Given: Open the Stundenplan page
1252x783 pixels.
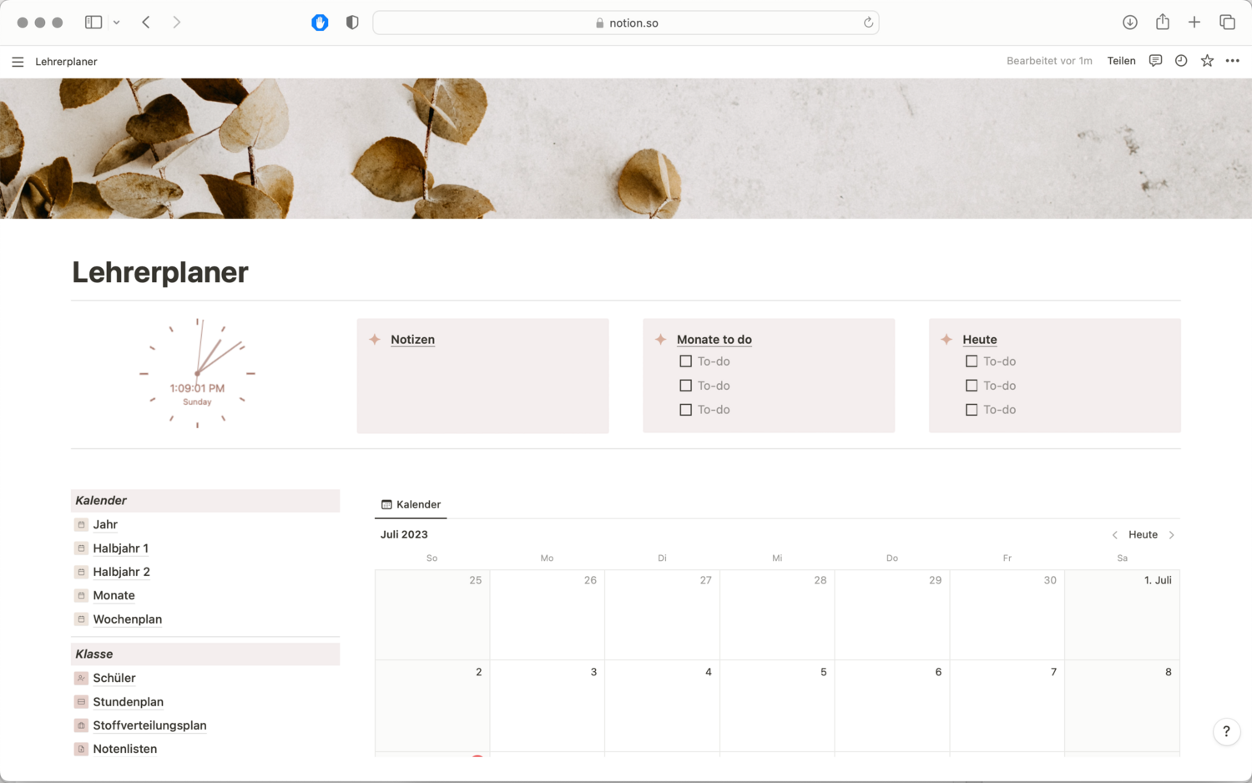Looking at the screenshot, I should tap(129, 702).
